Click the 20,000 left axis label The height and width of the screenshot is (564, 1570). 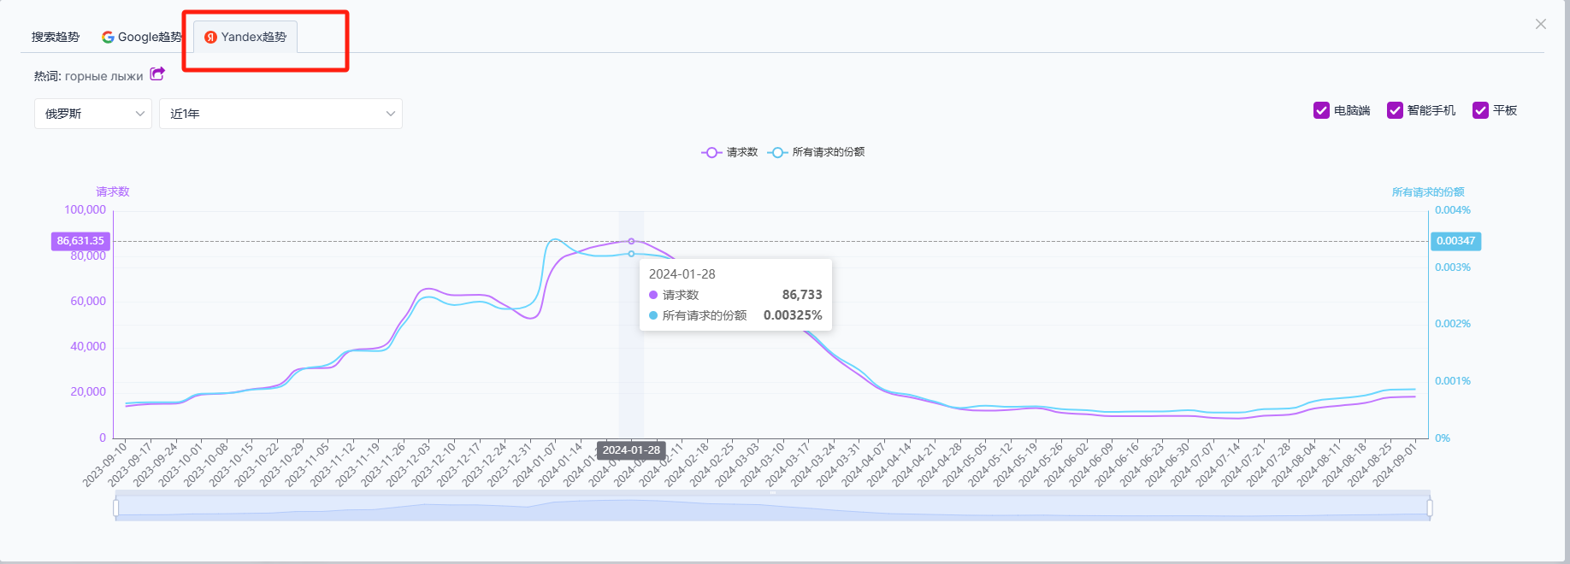click(x=88, y=391)
